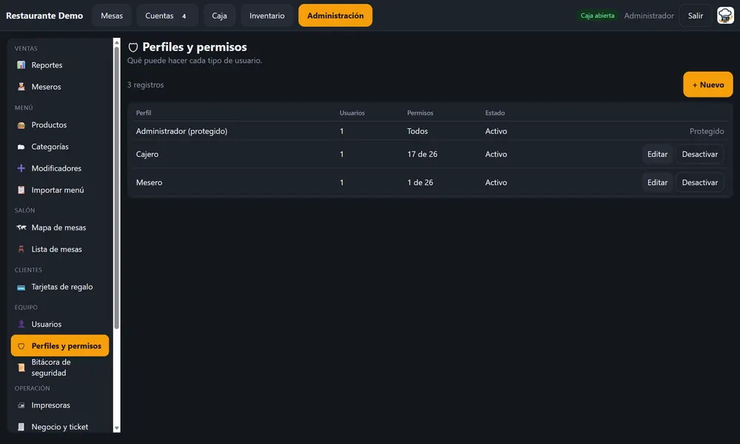Go to Lista de mesas
The image size is (740, 444).
click(x=60, y=249)
